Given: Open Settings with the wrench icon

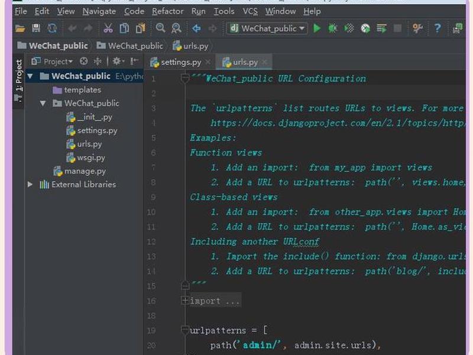Looking at the screenshot, I should [x=417, y=28].
